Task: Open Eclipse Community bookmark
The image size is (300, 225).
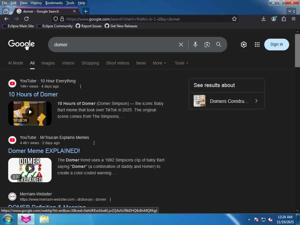Action: click(x=55, y=26)
